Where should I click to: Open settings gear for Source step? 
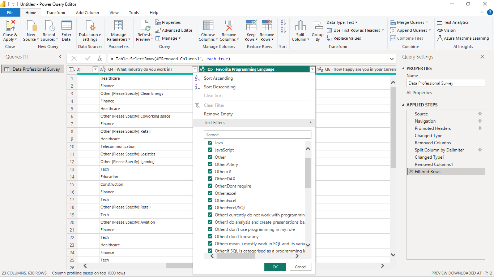[480, 114]
